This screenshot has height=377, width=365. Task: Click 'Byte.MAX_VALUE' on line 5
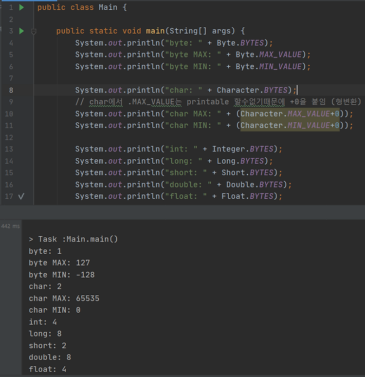tap(269, 55)
